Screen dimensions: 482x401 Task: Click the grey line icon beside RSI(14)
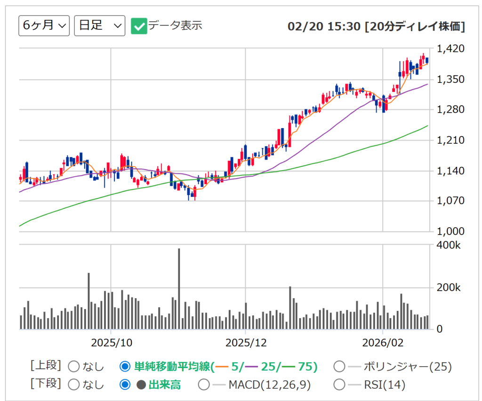tap(354, 385)
